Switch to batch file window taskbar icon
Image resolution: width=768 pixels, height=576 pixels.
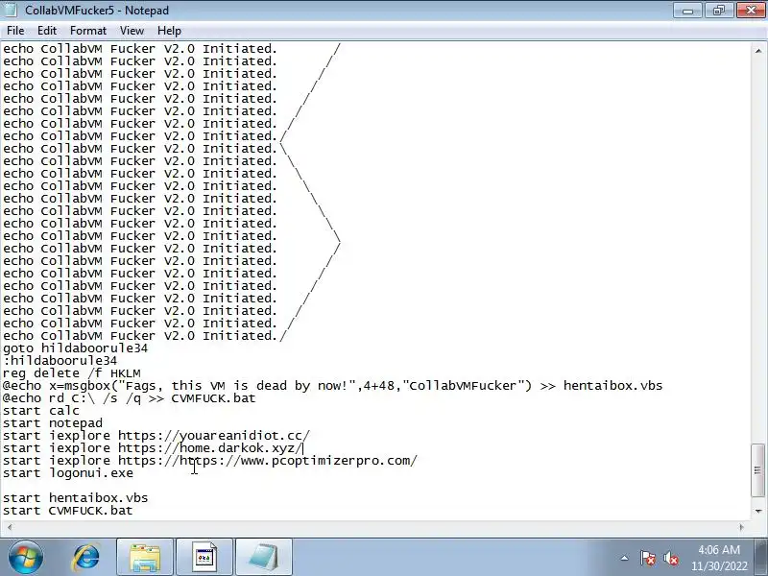(x=204, y=558)
